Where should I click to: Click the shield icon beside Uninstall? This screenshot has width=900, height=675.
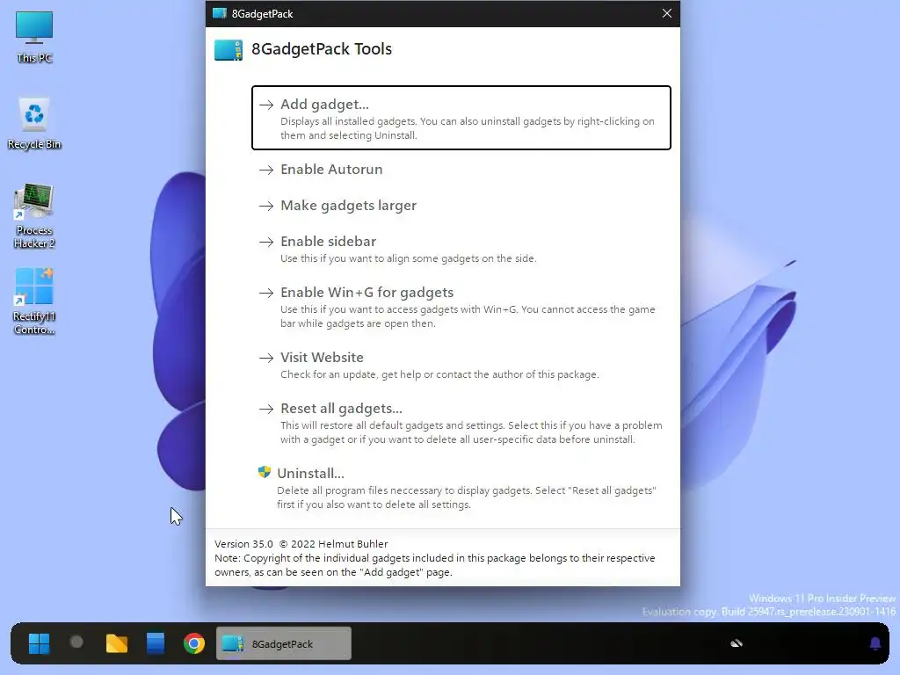point(264,472)
